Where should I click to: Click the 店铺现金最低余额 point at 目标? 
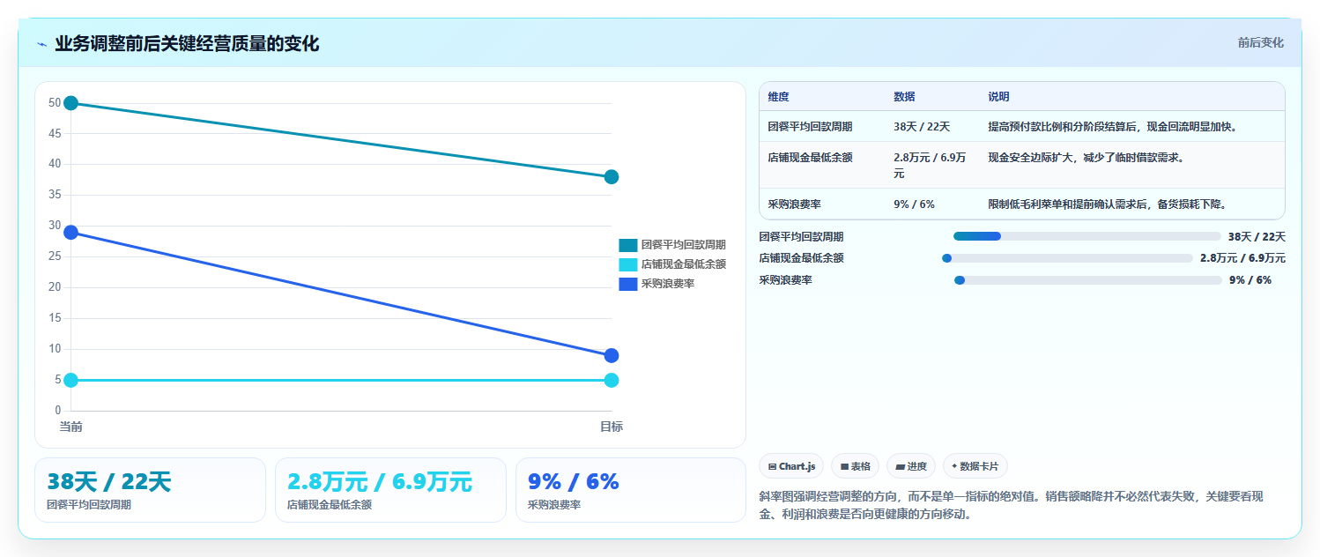[x=612, y=380]
